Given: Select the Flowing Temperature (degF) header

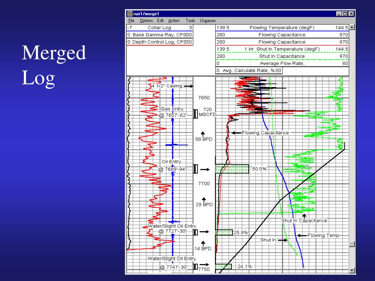Looking at the screenshot, I should (x=282, y=28).
